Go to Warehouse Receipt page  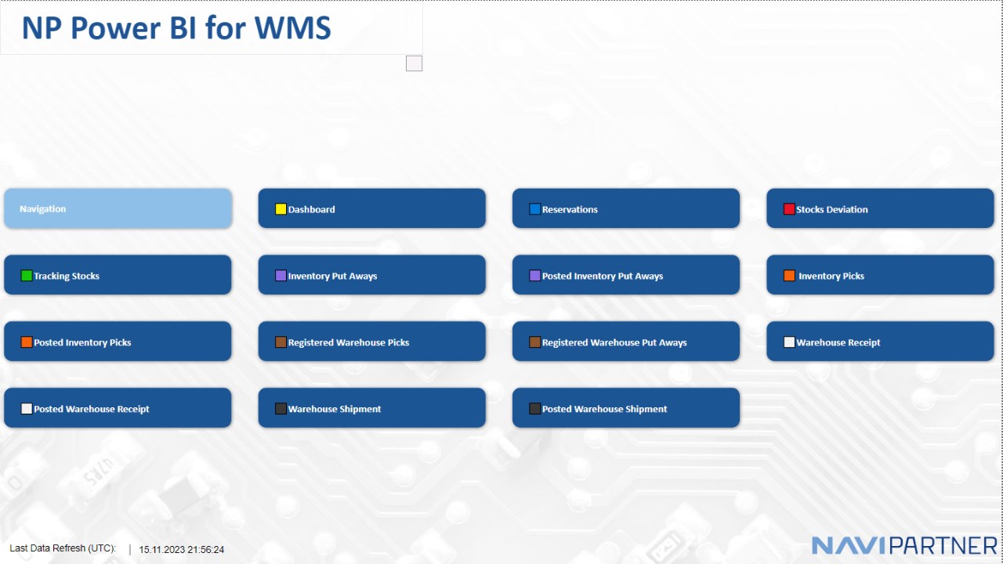point(880,342)
